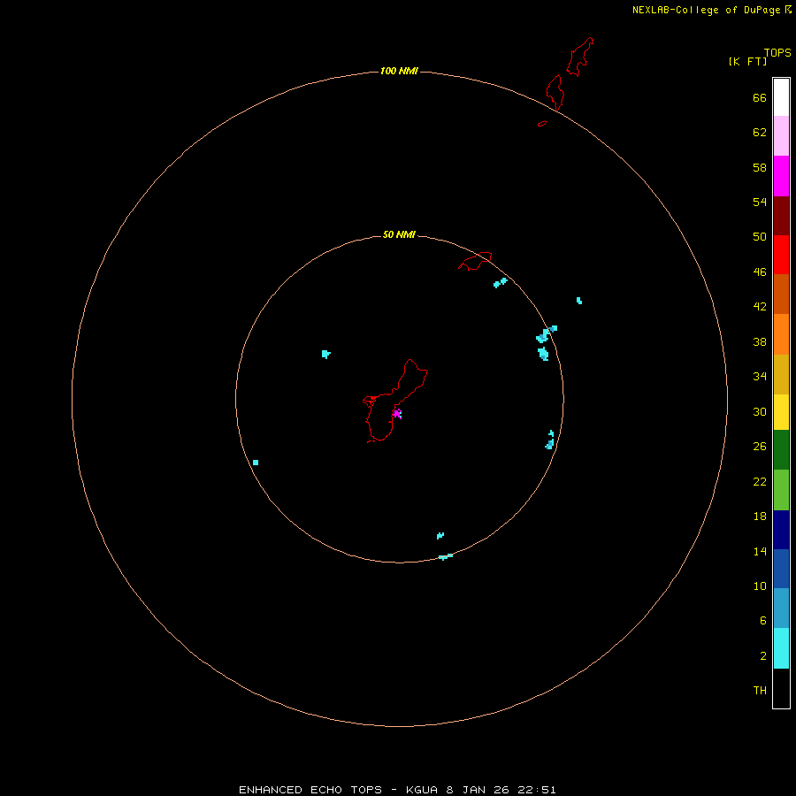This screenshot has width=796, height=796.
Task: Click the '42' legend value
Action: point(760,307)
